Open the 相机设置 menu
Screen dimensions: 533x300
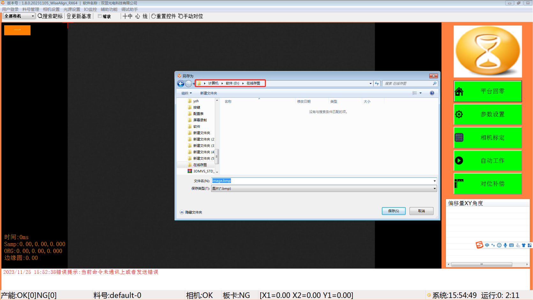(51, 9)
